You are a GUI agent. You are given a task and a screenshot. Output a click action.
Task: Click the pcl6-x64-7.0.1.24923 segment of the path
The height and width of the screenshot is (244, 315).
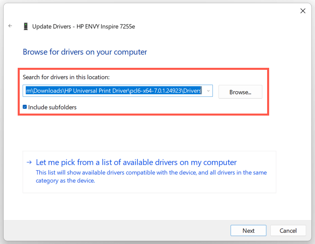click(156, 91)
